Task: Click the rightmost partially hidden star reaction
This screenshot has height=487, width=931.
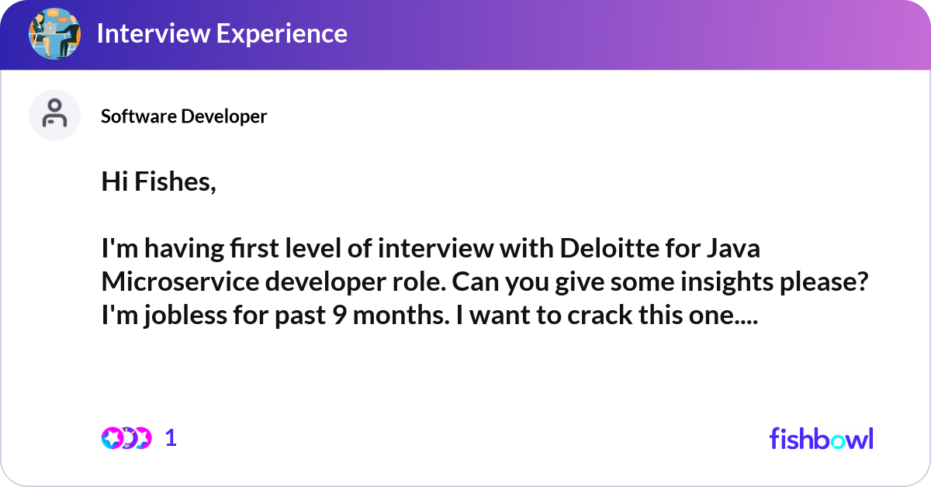Action: click(144, 438)
